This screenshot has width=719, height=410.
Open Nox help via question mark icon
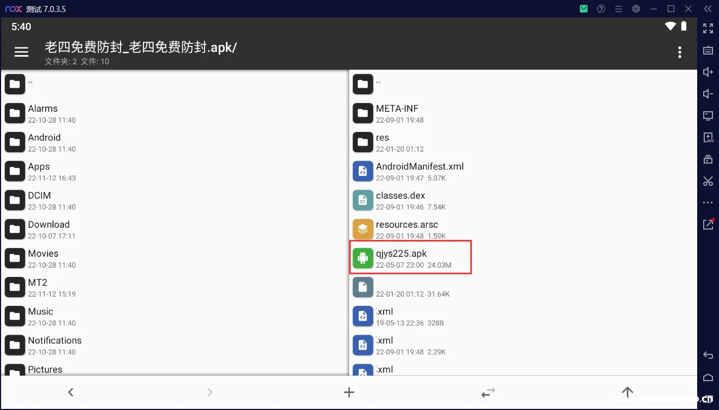coord(601,9)
